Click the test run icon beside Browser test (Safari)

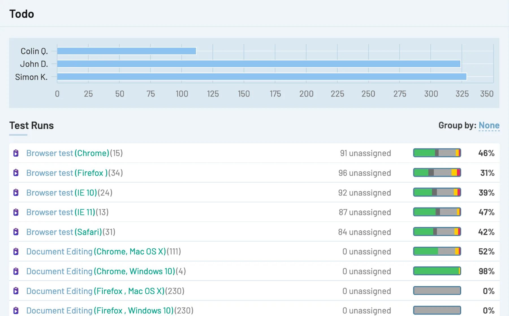pos(16,232)
